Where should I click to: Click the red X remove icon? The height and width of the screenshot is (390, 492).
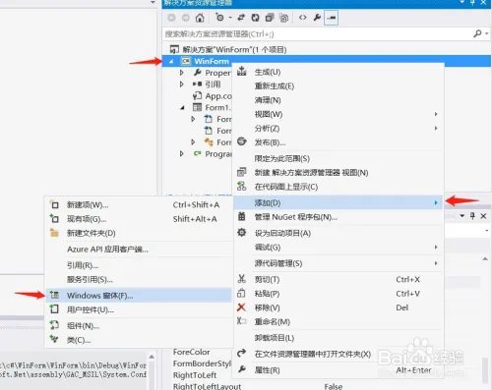pos(241,307)
